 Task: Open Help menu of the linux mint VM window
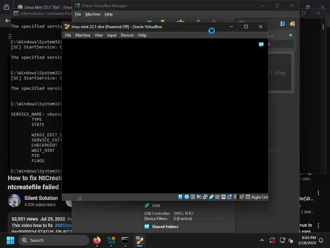click(142, 35)
